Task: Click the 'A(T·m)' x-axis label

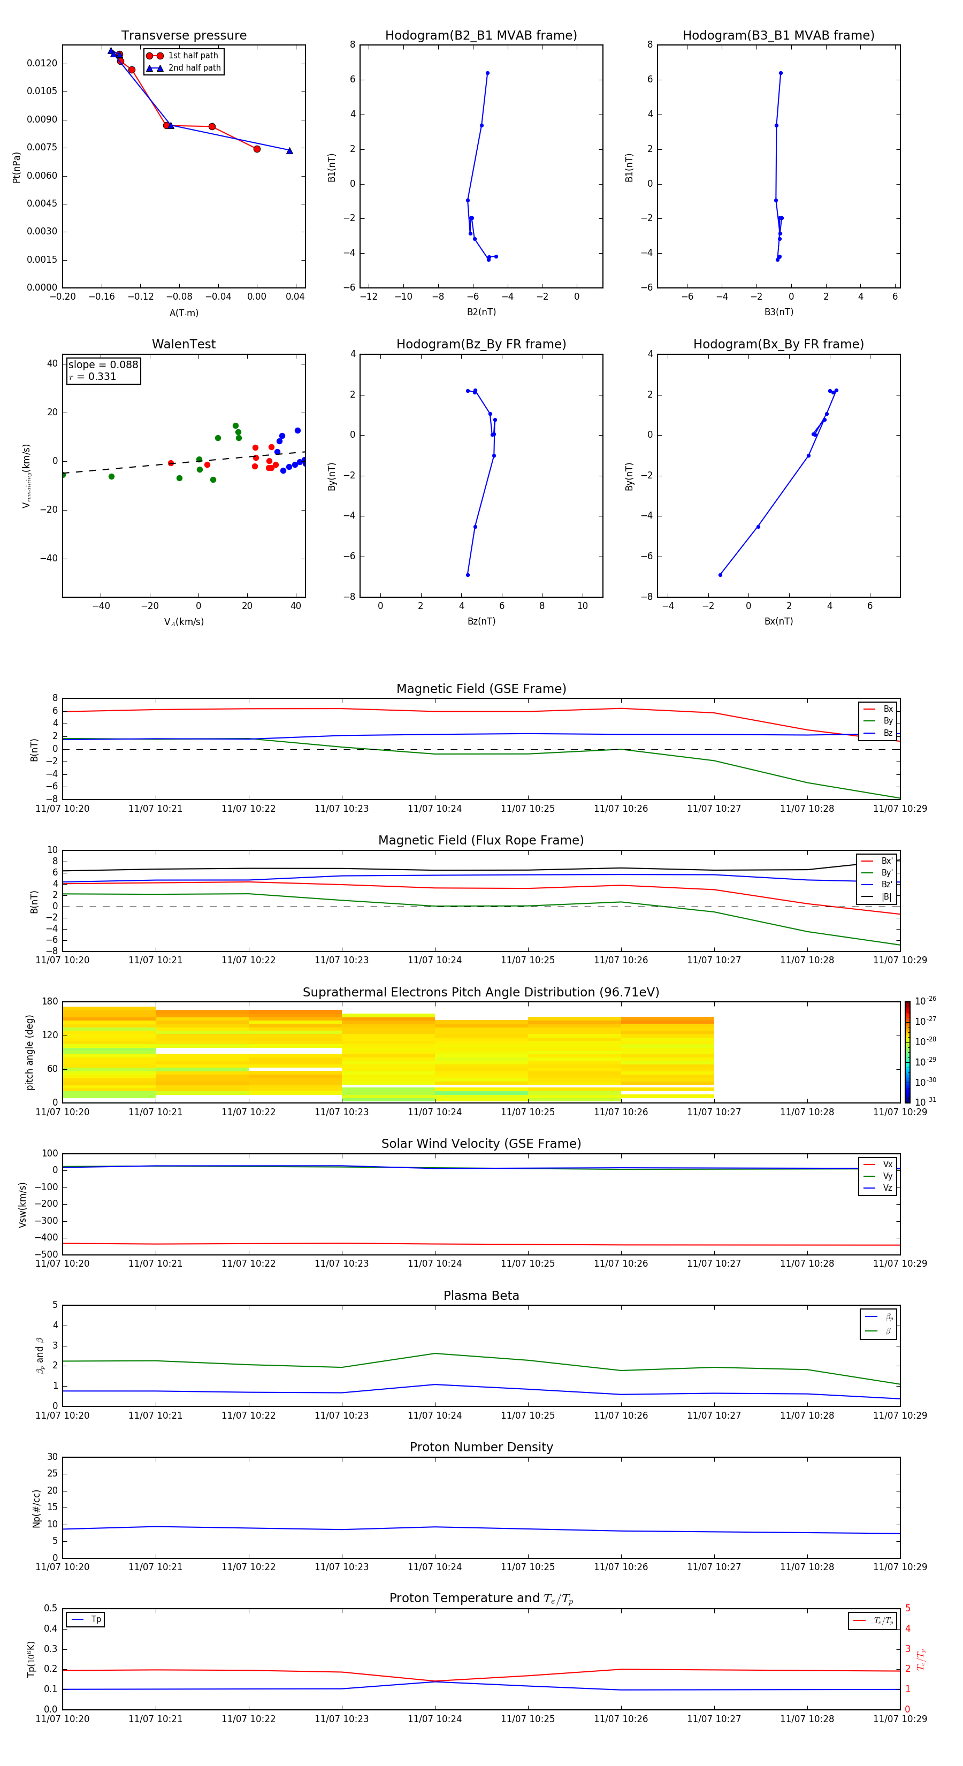Action: [x=184, y=313]
